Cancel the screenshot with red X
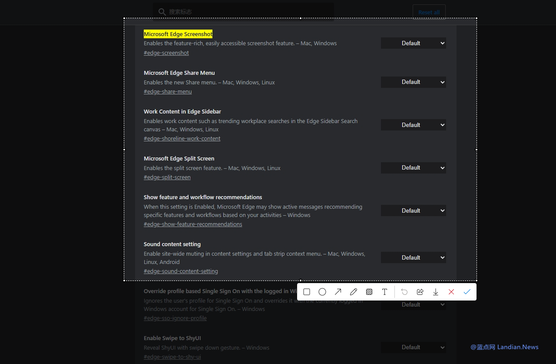556x364 pixels. click(x=451, y=292)
